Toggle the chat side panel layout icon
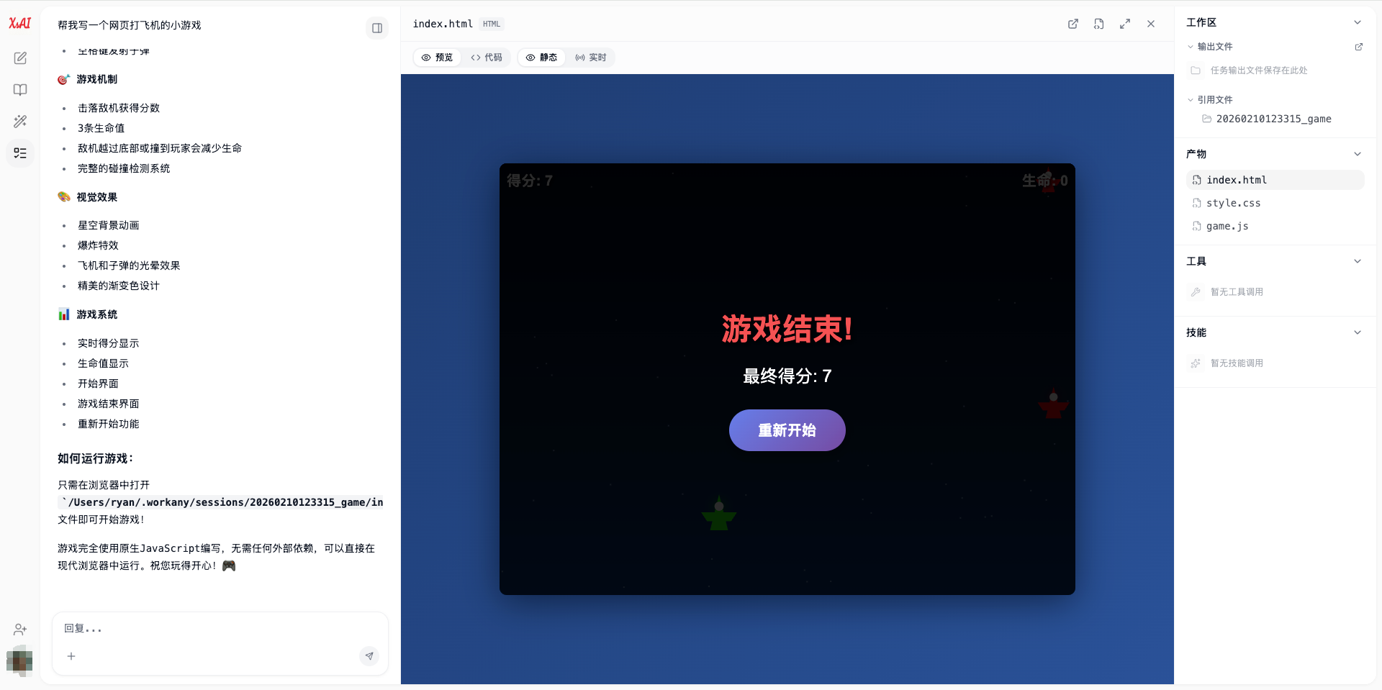This screenshot has height=690, width=1382. 377,28
